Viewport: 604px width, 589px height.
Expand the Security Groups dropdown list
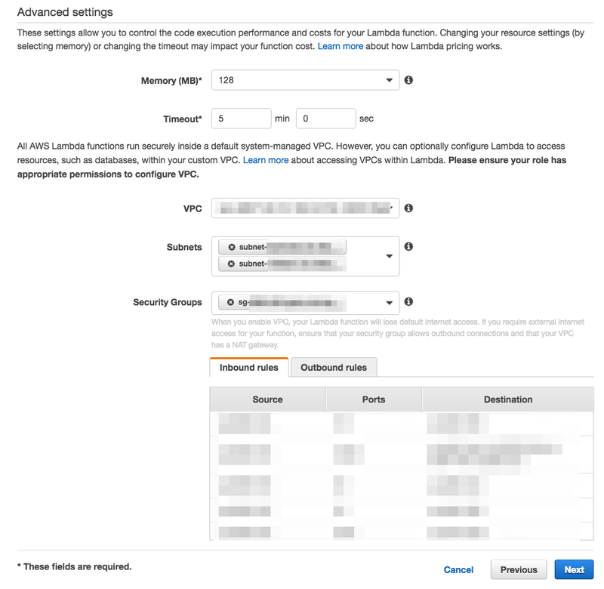coord(390,301)
